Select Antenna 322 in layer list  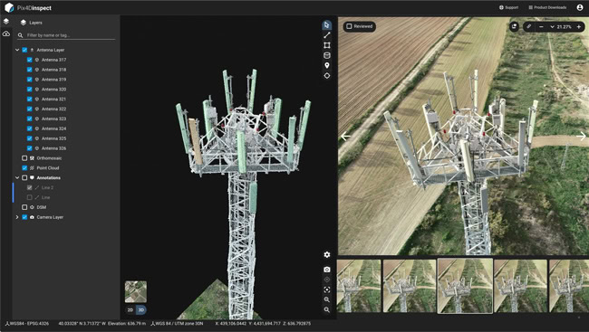tap(53, 109)
